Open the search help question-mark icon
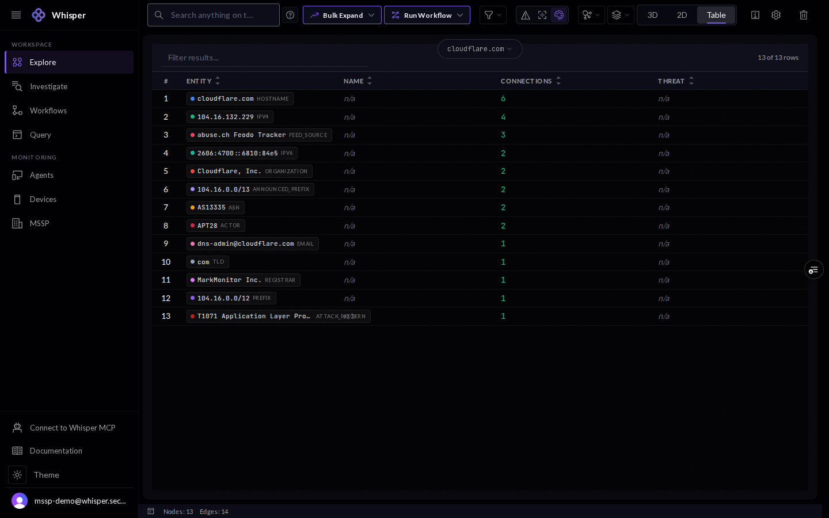Screen dimensions: 829x518 coord(290,15)
